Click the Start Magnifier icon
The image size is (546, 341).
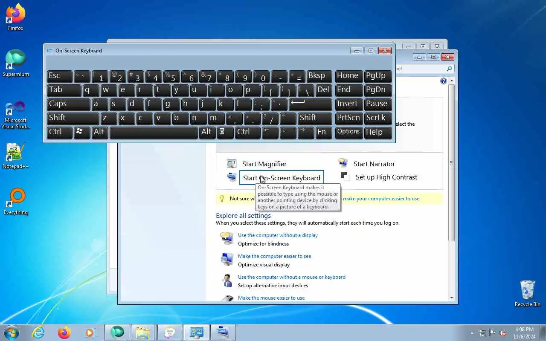pos(232,164)
